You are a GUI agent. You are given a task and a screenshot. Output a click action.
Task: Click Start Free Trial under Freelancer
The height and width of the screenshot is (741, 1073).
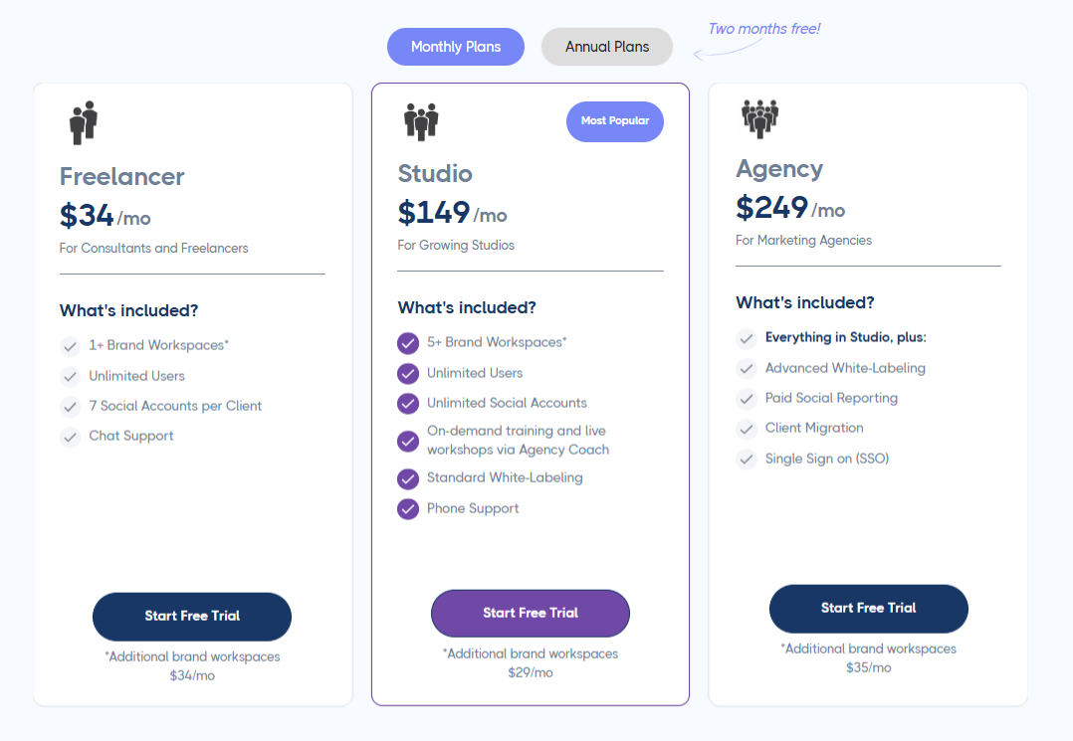click(191, 617)
